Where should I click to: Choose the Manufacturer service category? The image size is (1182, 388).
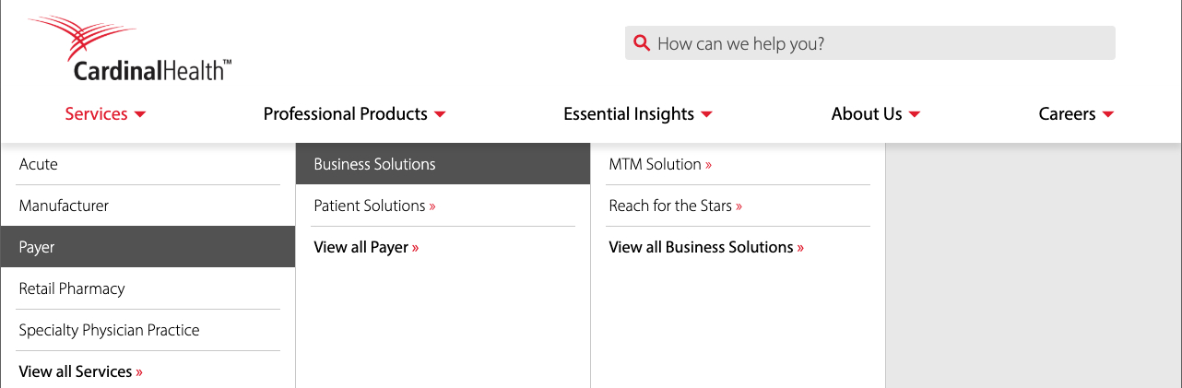64,206
